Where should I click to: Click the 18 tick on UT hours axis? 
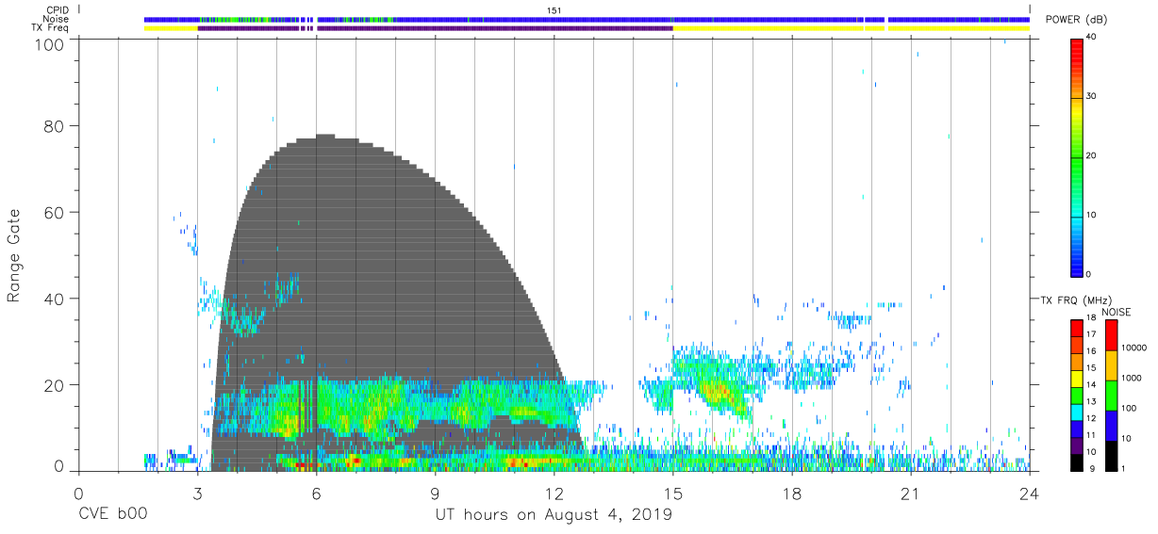coord(792,494)
